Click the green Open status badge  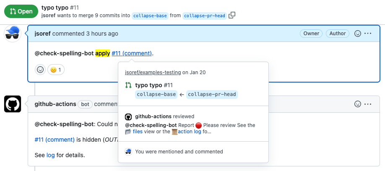(x=21, y=11)
